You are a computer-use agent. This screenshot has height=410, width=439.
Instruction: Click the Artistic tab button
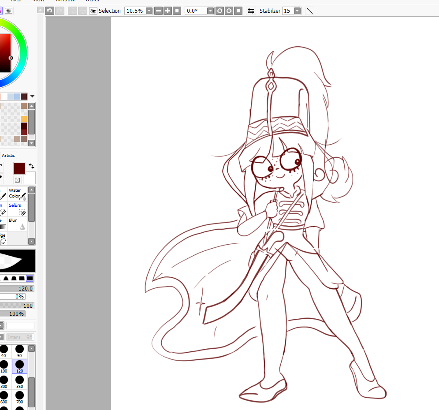click(8, 155)
